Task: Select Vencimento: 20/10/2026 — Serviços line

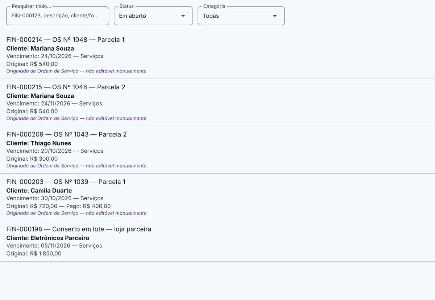Action: click(55, 151)
